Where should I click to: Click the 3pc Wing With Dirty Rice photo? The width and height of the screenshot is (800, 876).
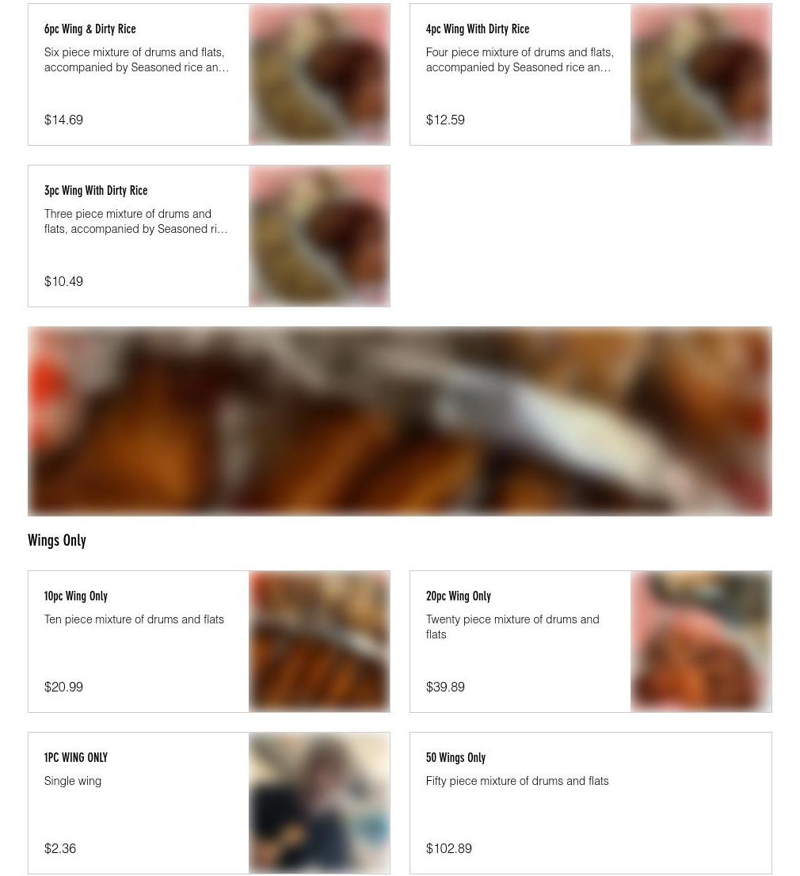[319, 236]
